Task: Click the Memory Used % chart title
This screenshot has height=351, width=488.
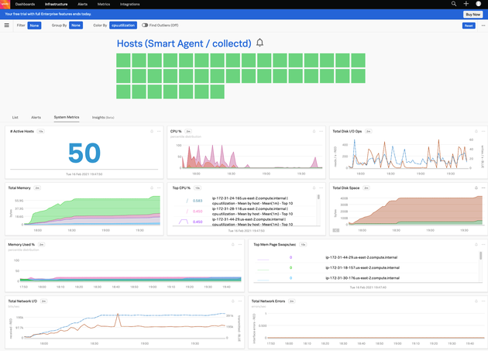Action: click(21, 245)
